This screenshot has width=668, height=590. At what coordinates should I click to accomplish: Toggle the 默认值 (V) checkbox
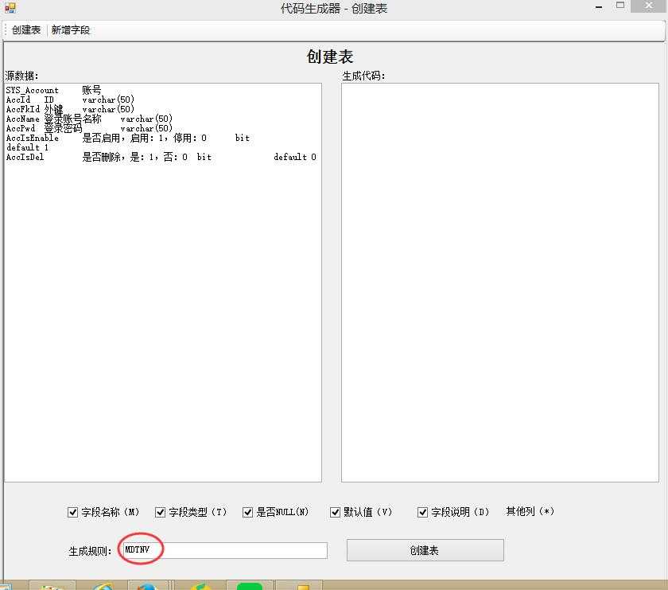click(336, 512)
